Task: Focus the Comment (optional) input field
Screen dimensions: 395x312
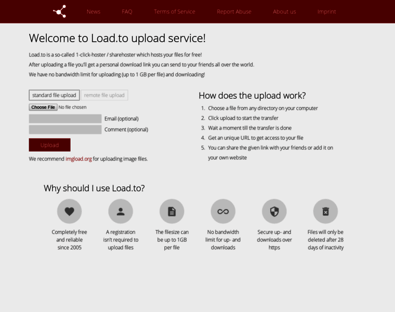Action: click(65, 129)
